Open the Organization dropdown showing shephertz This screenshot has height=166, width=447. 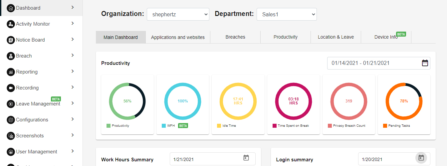tap(178, 14)
